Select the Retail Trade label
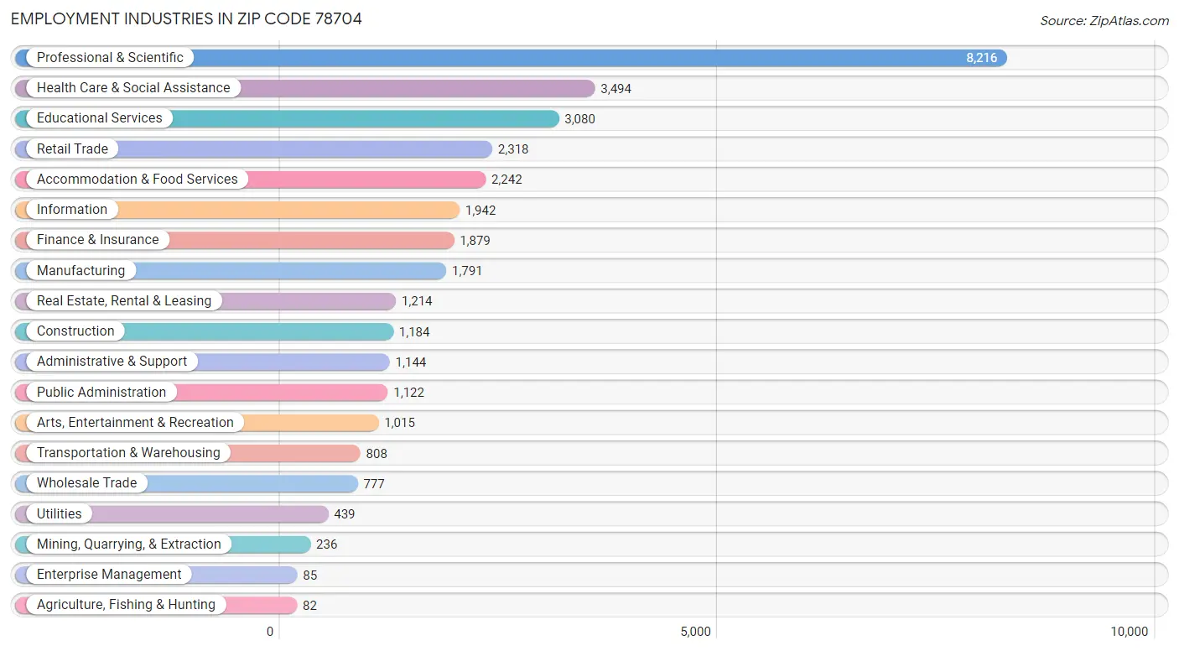Image resolution: width=1179 pixels, height=651 pixels. tap(72, 148)
